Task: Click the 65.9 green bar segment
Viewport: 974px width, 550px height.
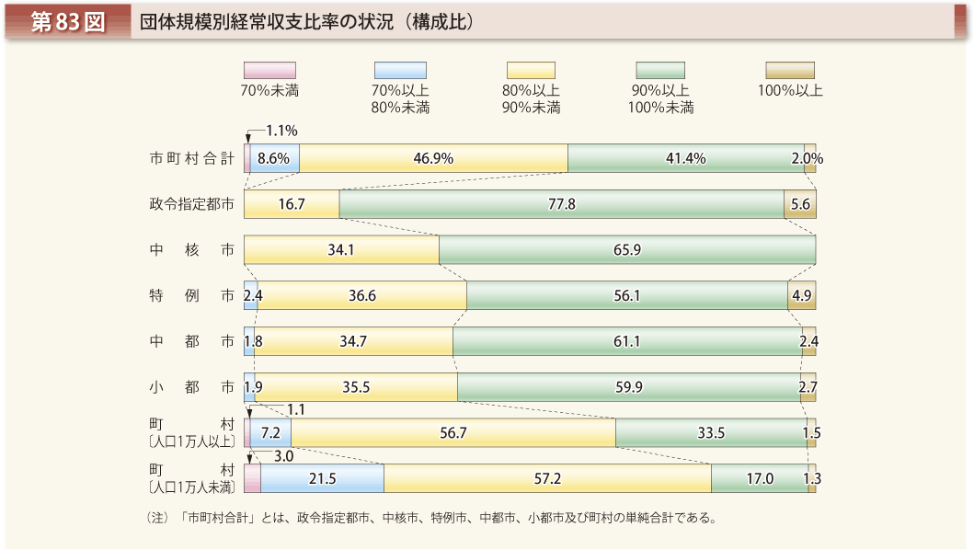Action: tap(627, 250)
